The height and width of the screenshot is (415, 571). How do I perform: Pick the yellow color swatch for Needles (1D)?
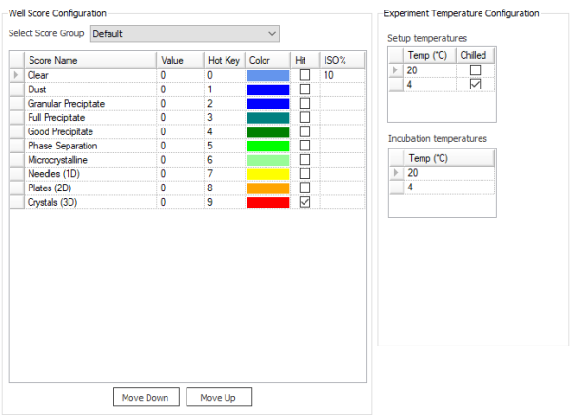[267, 175]
